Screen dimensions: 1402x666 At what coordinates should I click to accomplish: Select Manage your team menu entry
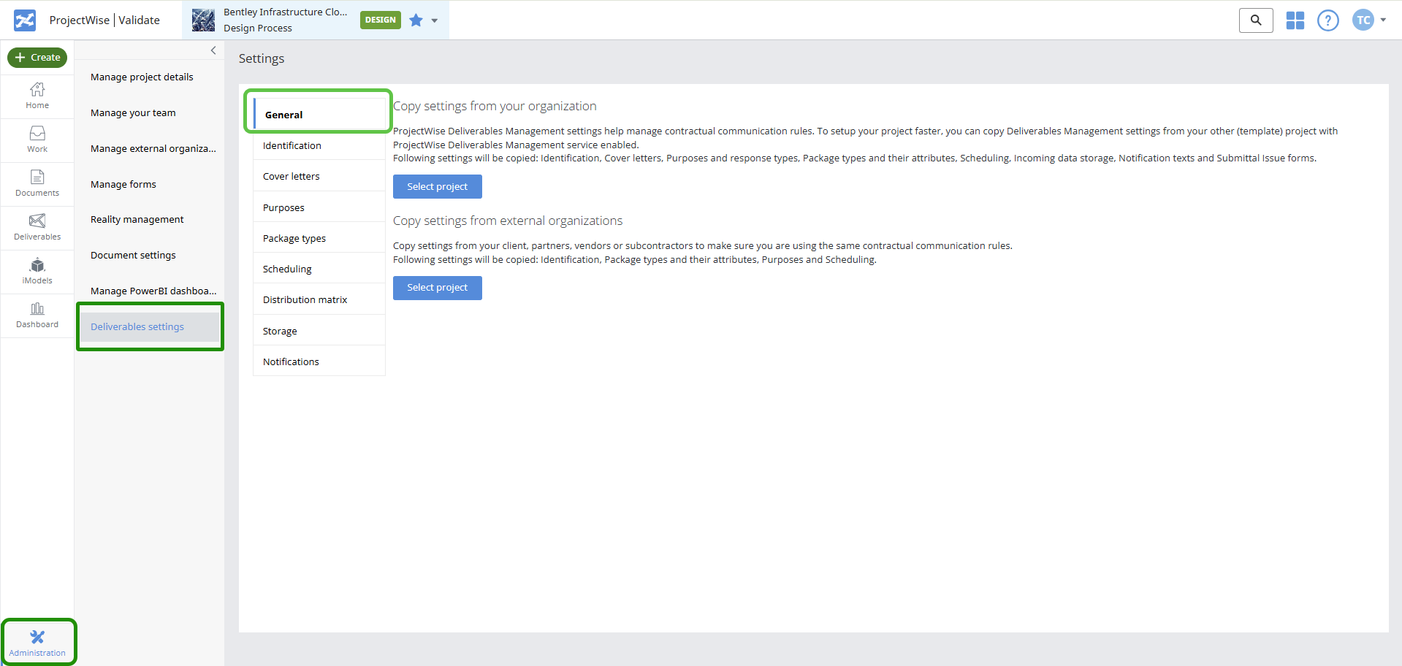click(133, 112)
